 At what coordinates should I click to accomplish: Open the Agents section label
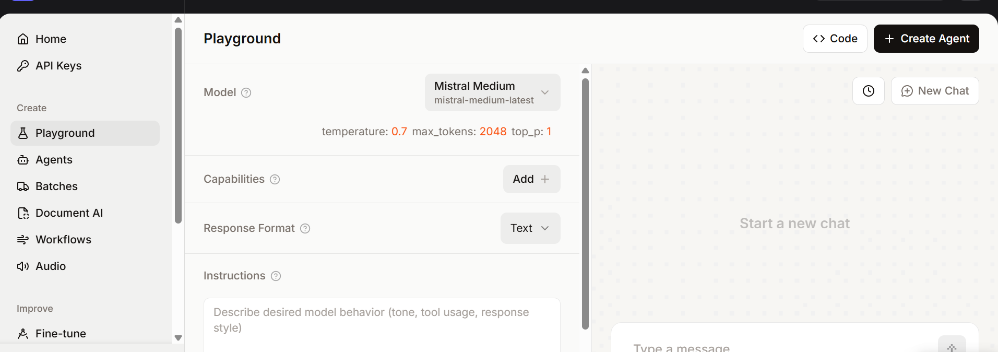tap(54, 160)
